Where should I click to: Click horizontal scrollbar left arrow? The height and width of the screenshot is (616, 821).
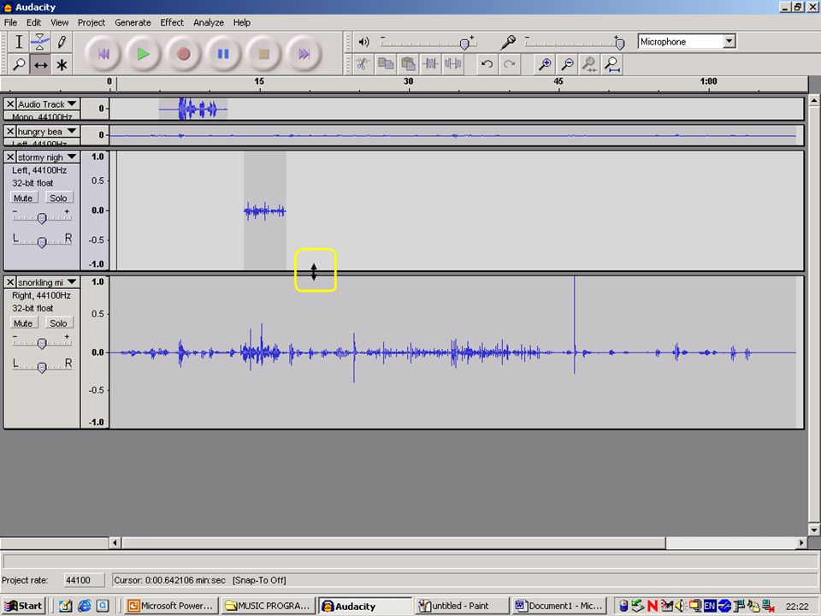(x=115, y=542)
